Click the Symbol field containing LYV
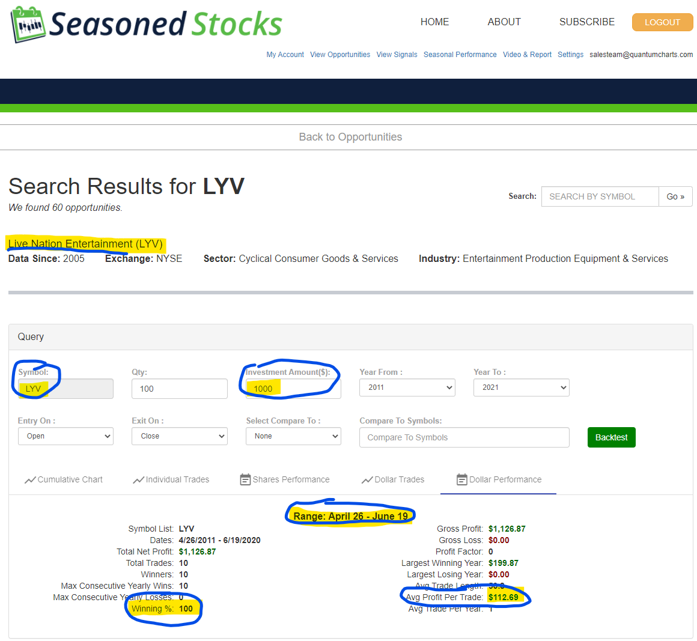697x641 pixels. pyautogui.click(x=65, y=389)
